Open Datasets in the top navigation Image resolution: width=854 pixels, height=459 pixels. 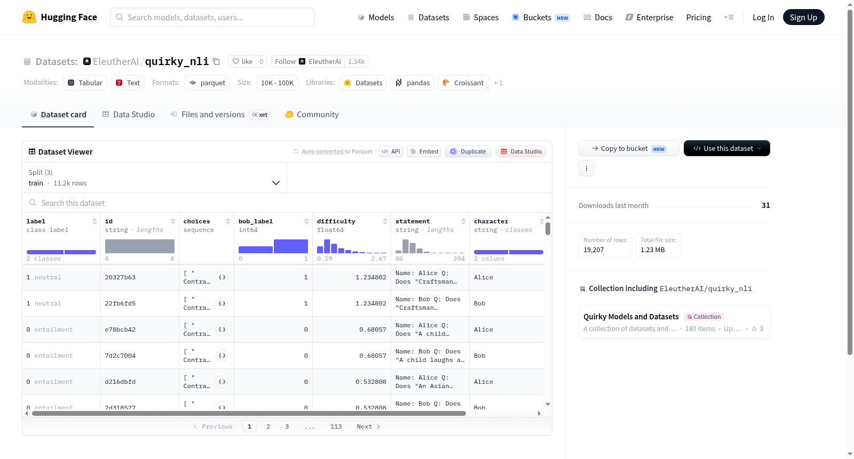click(428, 18)
